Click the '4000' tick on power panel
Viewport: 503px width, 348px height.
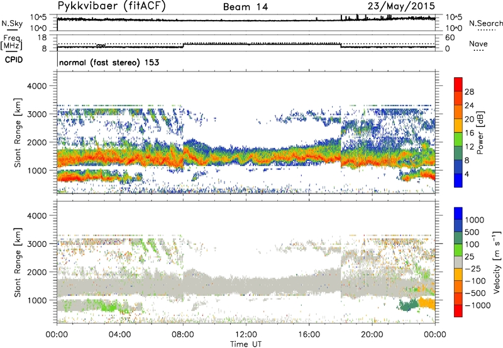tap(37, 86)
